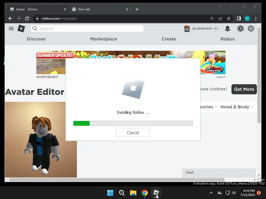
Task: Open the Windows Start menu
Action: tap(110, 193)
